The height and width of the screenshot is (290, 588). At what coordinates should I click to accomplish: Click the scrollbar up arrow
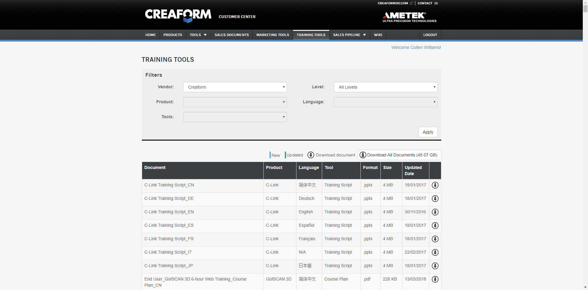585,2
